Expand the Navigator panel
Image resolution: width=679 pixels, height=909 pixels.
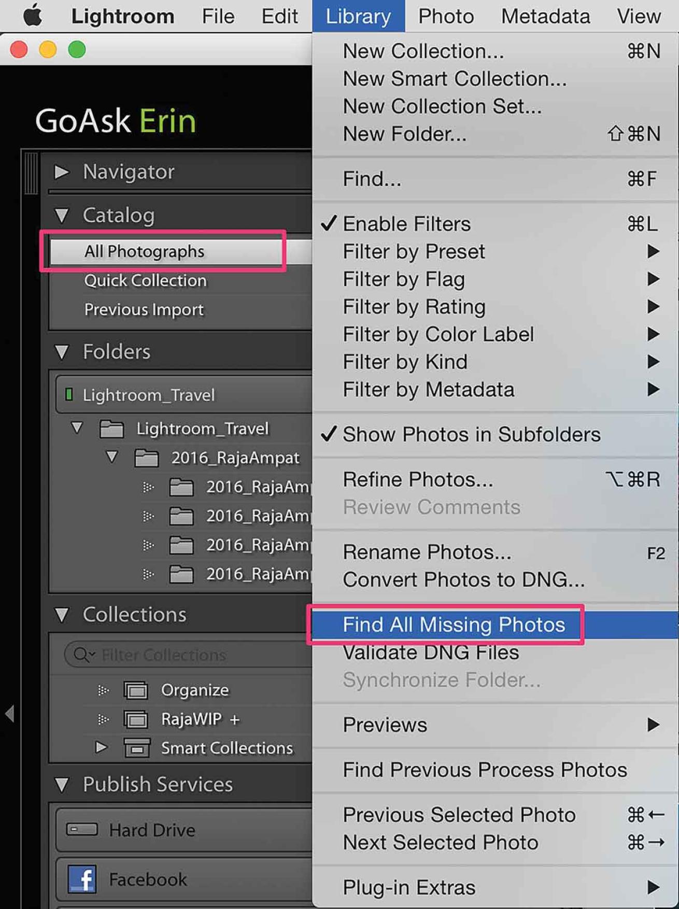coord(62,172)
